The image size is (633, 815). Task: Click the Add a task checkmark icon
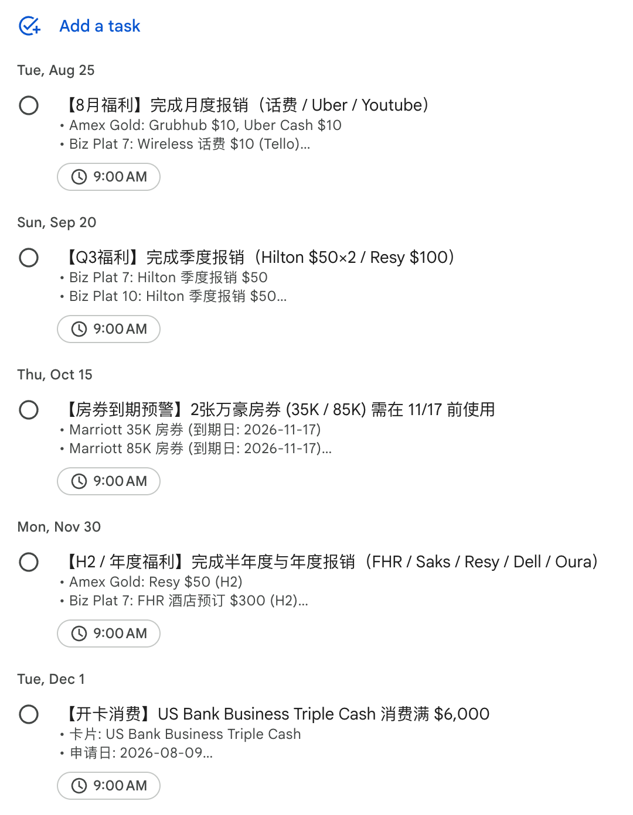(x=29, y=26)
